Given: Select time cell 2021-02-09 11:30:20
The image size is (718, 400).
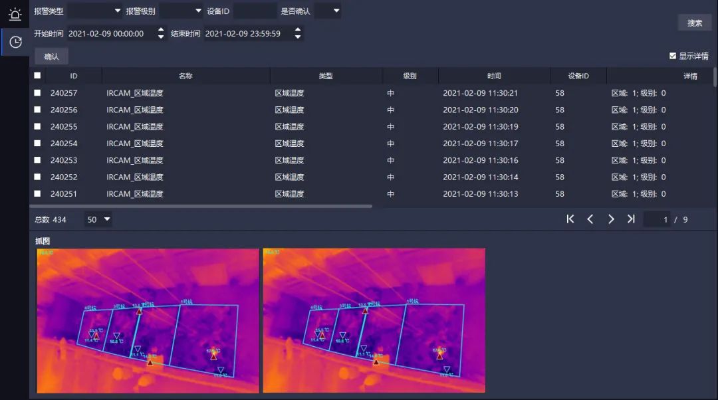Looking at the screenshot, I should coord(481,110).
